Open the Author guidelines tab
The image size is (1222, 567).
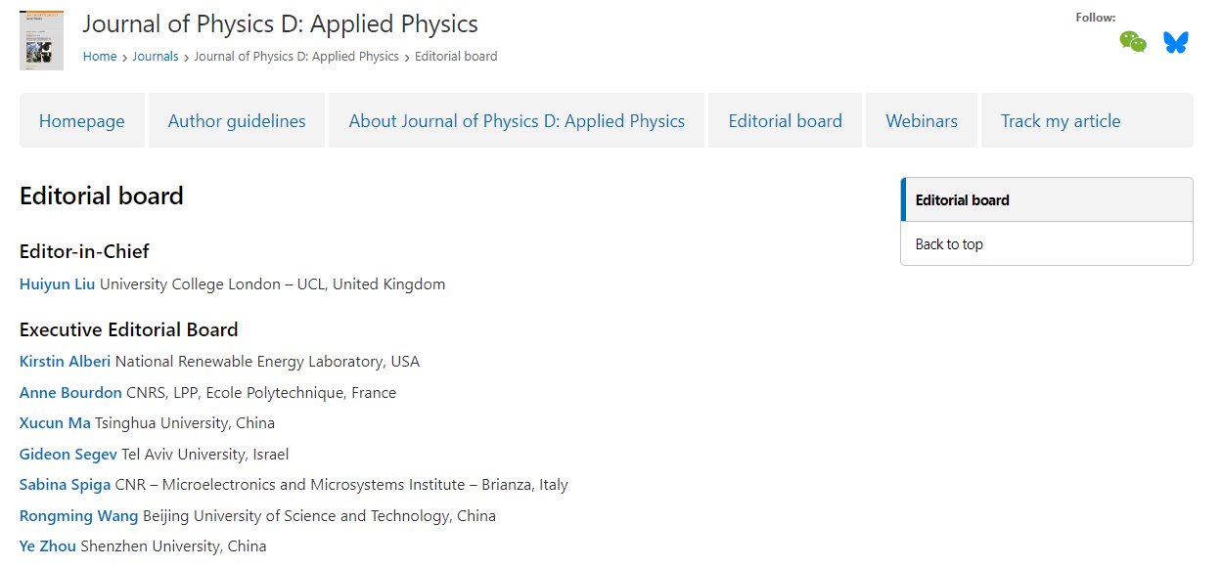coord(237,121)
